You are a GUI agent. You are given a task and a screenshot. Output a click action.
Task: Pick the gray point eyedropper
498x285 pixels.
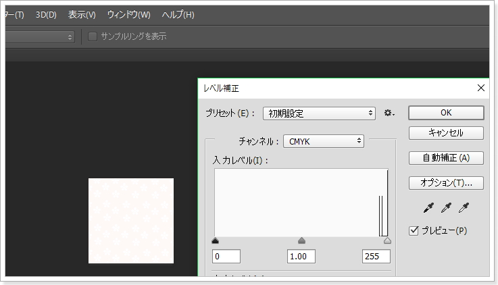click(446, 208)
